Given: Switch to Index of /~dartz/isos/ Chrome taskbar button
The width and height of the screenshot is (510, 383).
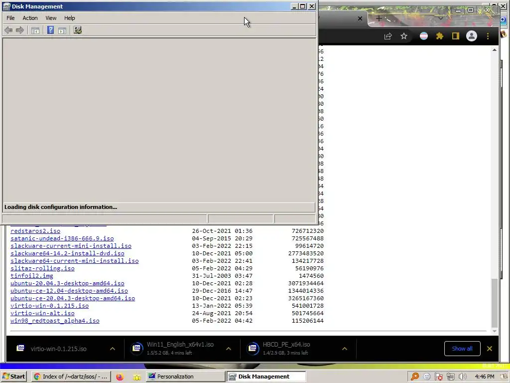Looking at the screenshot, I should [x=71, y=377].
